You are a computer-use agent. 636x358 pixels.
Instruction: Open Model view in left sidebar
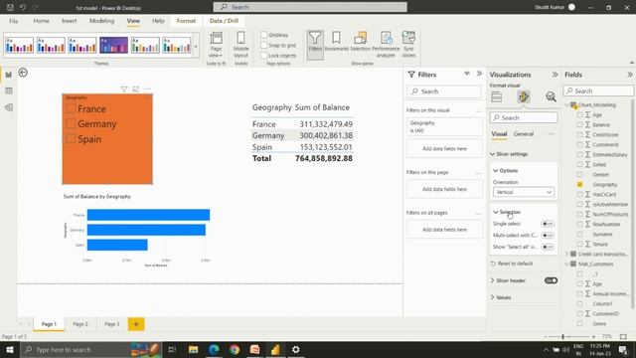[9, 107]
